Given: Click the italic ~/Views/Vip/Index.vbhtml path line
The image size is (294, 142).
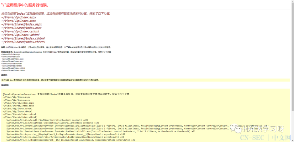Looking at the screenshot, I should (x=20, y=35).
